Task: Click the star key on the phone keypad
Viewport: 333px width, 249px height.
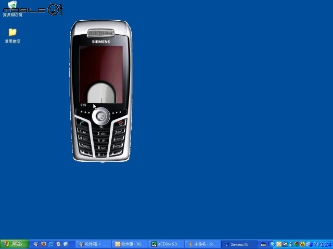Action: click(86, 153)
